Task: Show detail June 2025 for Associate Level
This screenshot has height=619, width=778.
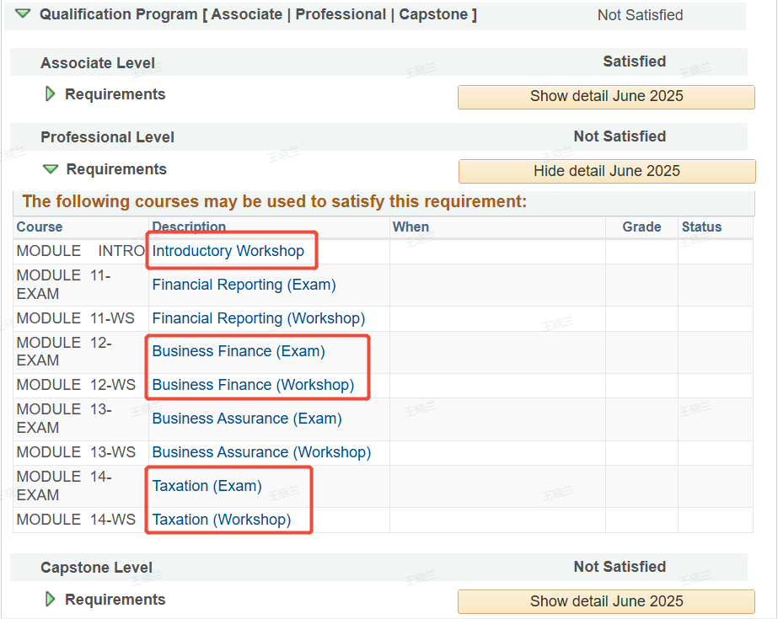Action: click(606, 96)
